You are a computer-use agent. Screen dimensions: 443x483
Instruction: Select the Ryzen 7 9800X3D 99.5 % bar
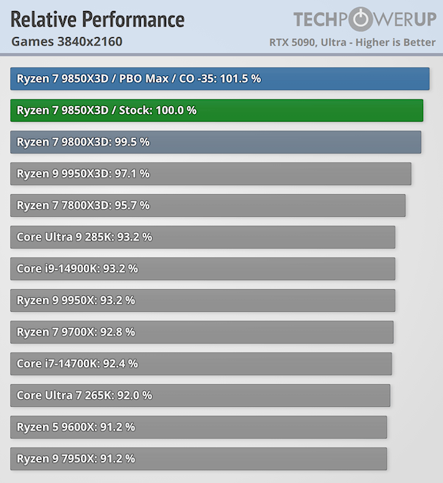216,143
